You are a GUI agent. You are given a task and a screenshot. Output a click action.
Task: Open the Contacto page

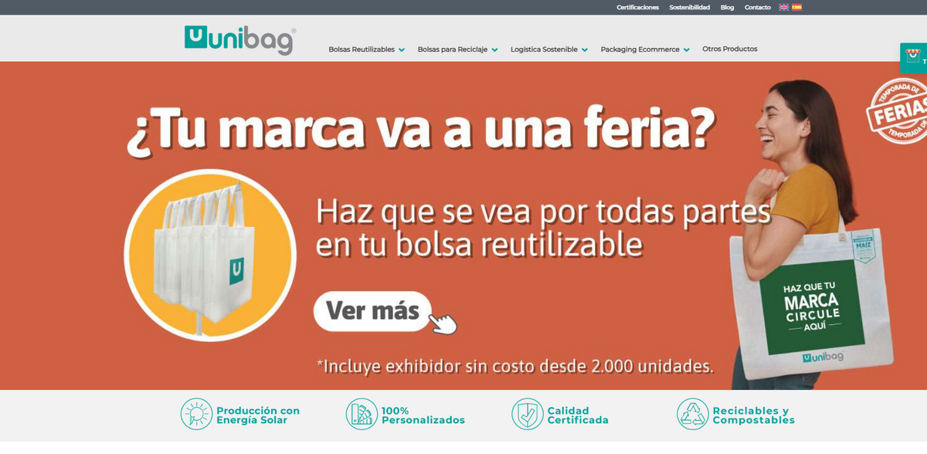[757, 7]
